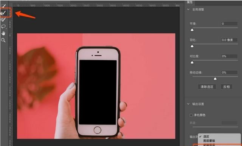The width and height of the screenshot is (242, 146).
Task: Select the Hand tool
Action: (3, 33)
